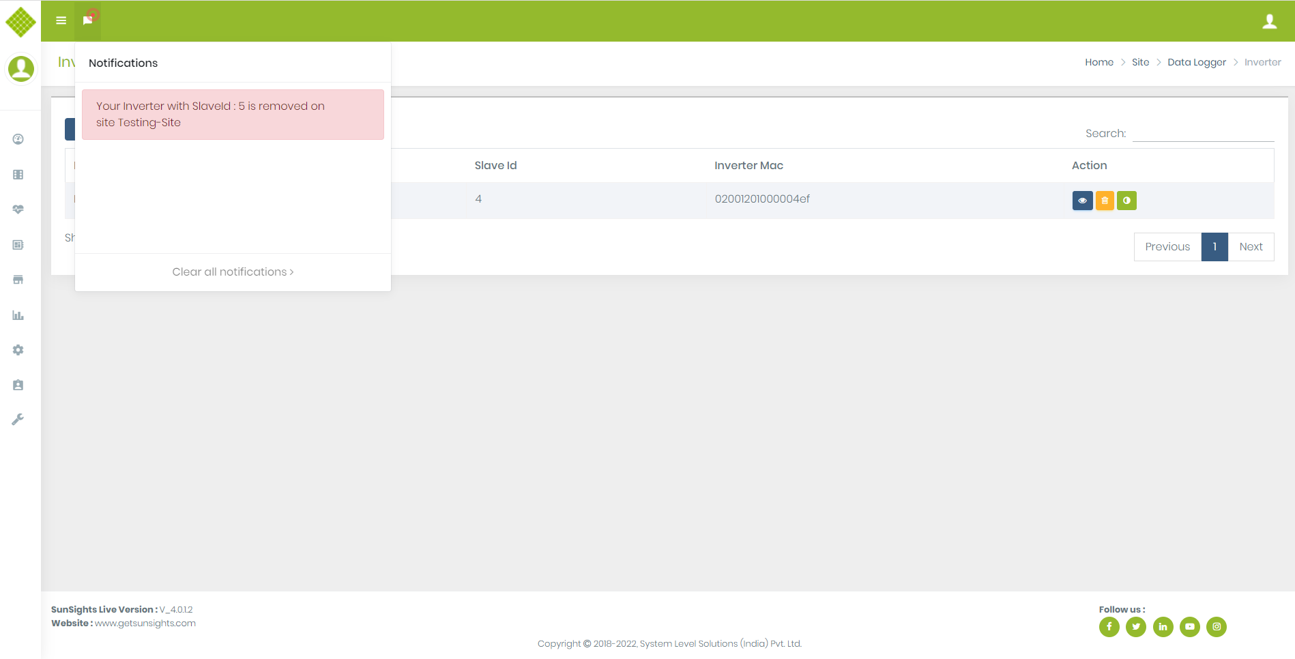Image resolution: width=1295 pixels, height=659 pixels.
Task: Toggle the hamburger sidebar menu
Action: 61,20
